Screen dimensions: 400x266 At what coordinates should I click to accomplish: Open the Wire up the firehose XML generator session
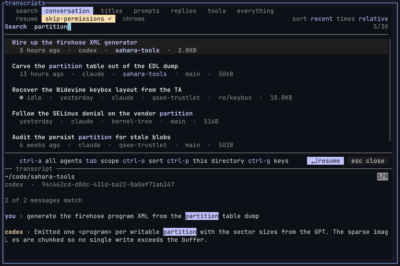point(196,46)
